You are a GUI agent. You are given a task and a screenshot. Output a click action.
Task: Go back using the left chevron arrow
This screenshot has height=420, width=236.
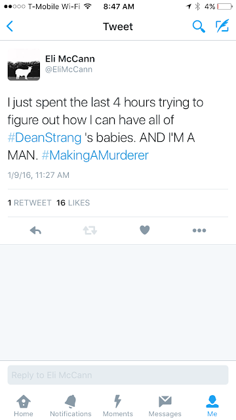(x=10, y=26)
